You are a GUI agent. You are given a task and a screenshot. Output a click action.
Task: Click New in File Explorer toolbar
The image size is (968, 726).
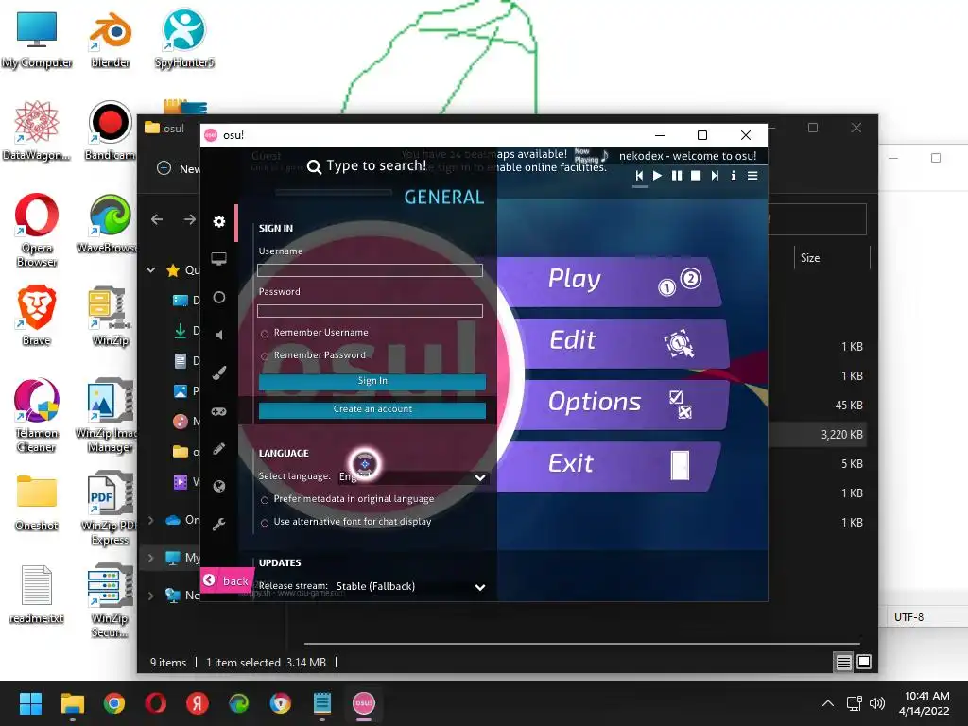179,168
